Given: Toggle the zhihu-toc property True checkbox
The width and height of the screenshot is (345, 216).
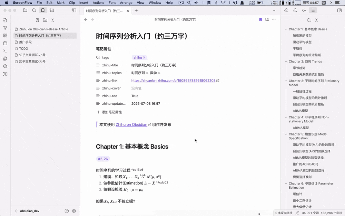Looking at the screenshot, I should 135,96.
